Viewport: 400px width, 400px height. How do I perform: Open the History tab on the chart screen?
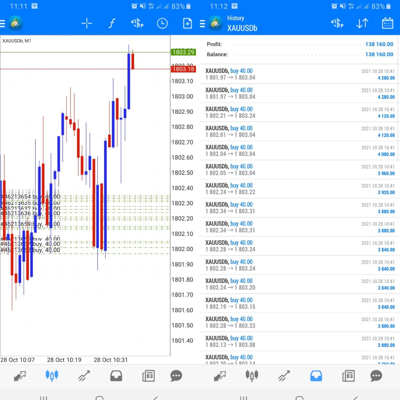(116, 376)
